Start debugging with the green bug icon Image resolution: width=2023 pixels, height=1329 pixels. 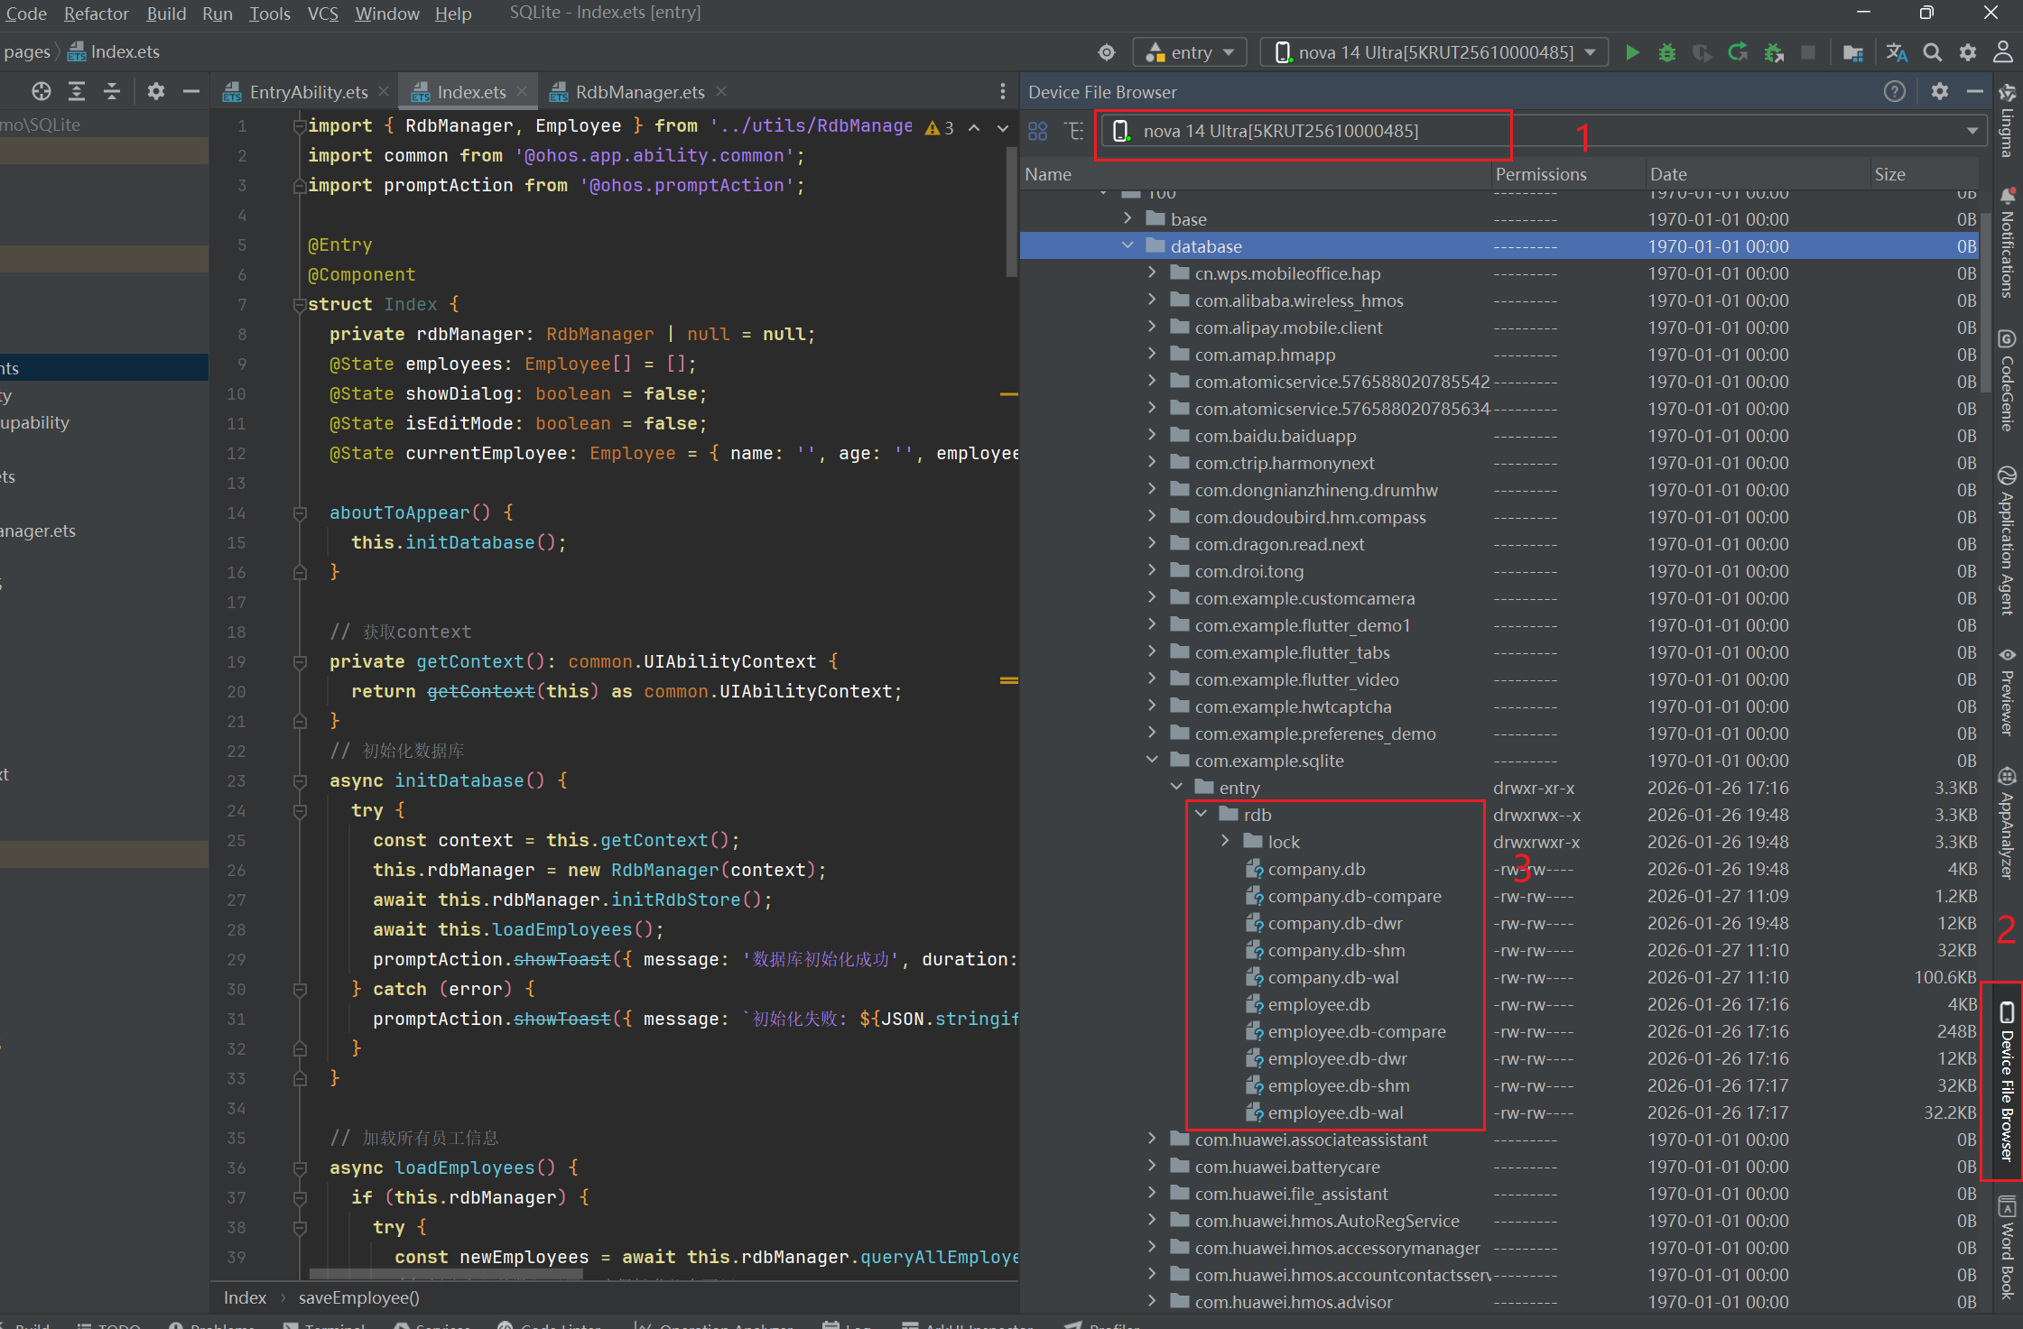[1667, 52]
